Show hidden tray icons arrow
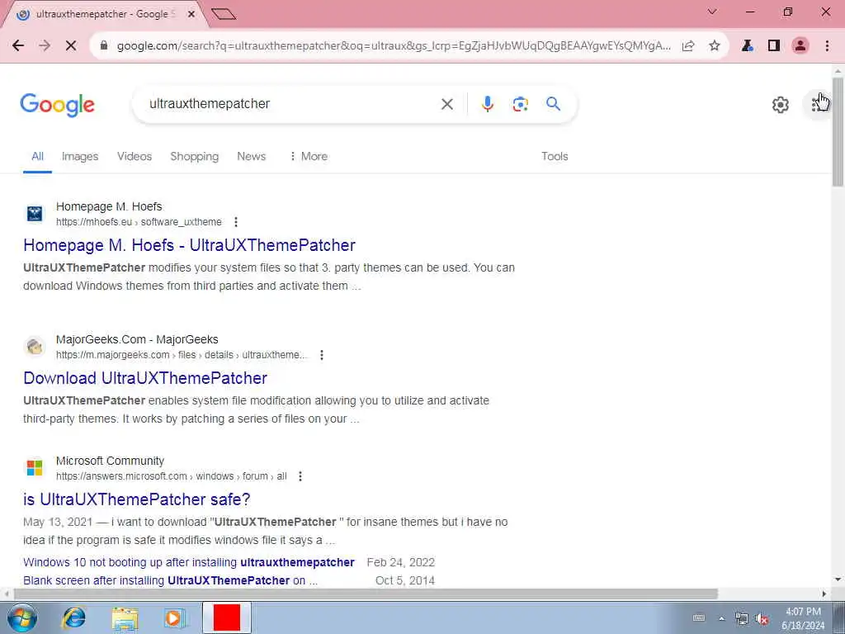 [x=721, y=618]
